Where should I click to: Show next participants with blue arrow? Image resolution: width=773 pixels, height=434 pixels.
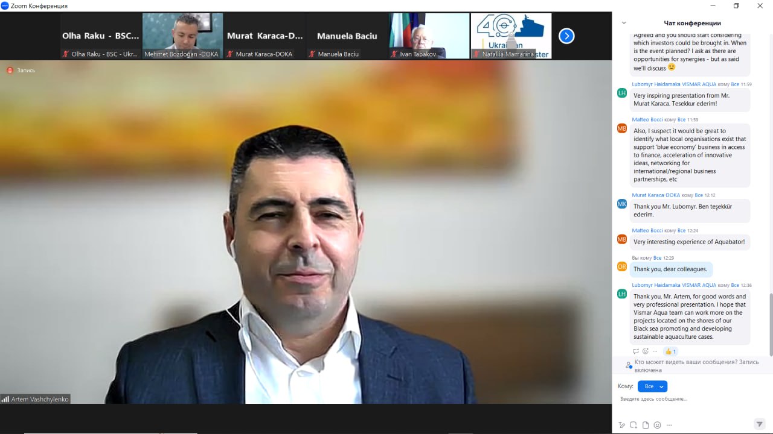(x=566, y=36)
